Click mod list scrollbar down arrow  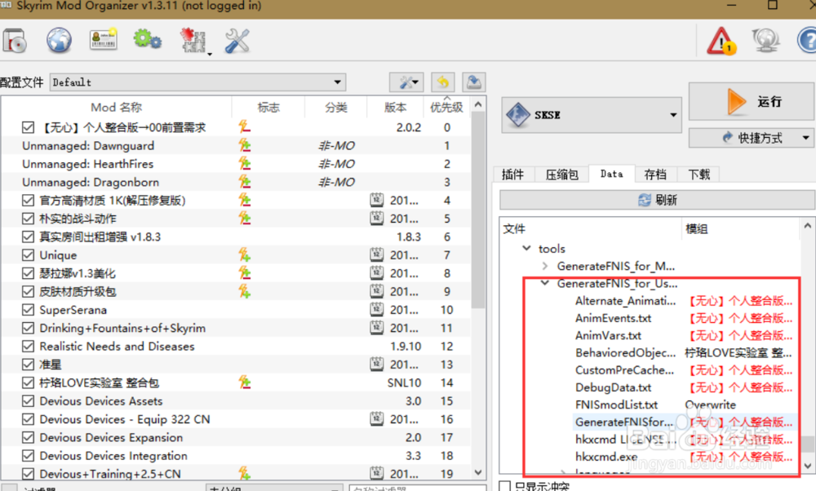pyautogui.click(x=478, y=472)
